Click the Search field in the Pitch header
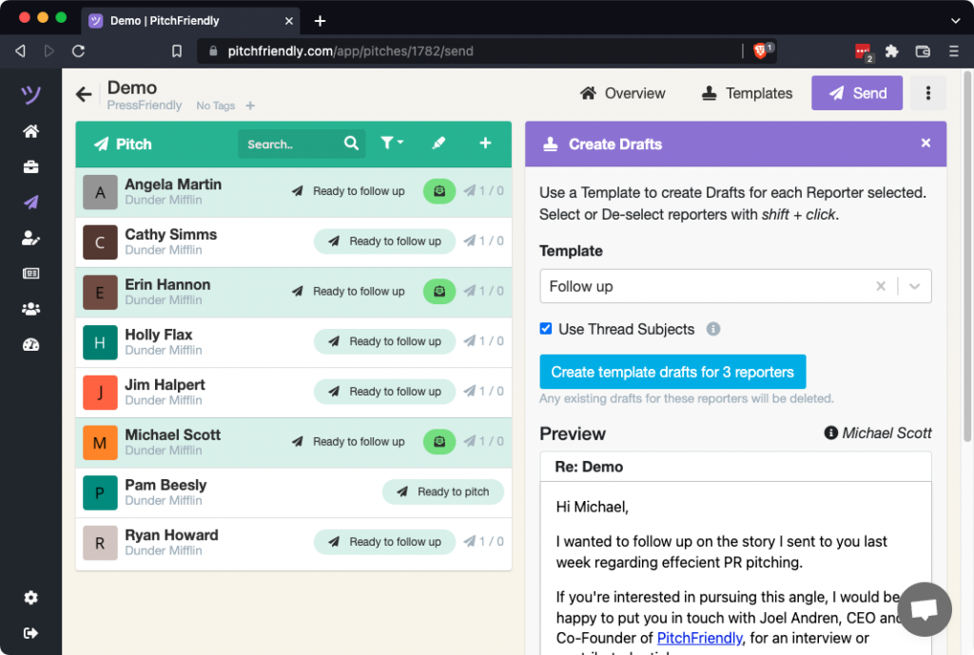974x655 pixels. [x=290, y=144]
